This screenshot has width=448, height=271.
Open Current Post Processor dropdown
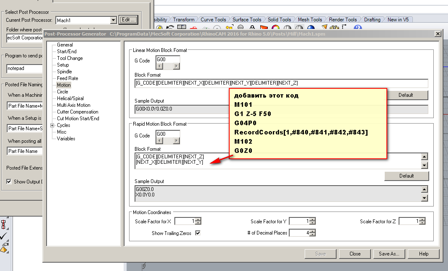pyautogui.click(x=114, y=20)
